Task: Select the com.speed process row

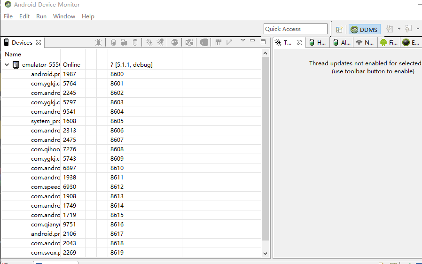Action: pos(131,187)
